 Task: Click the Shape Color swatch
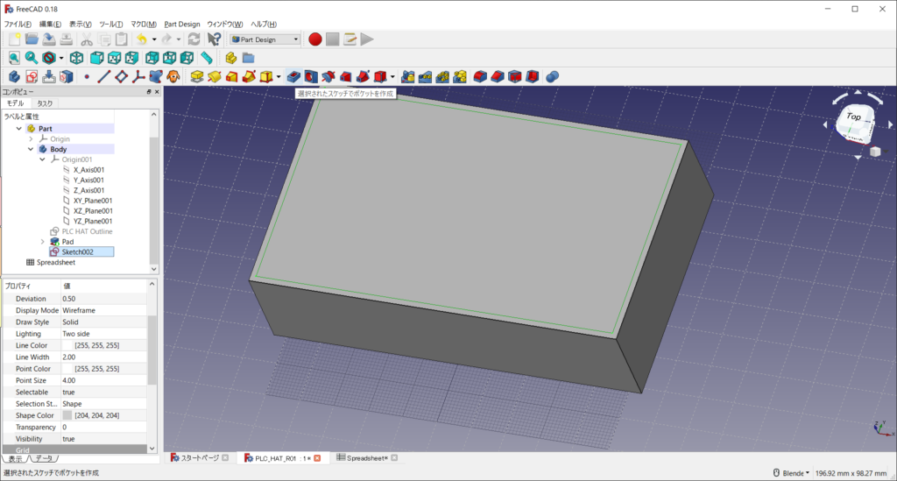[x=67, y=415]
